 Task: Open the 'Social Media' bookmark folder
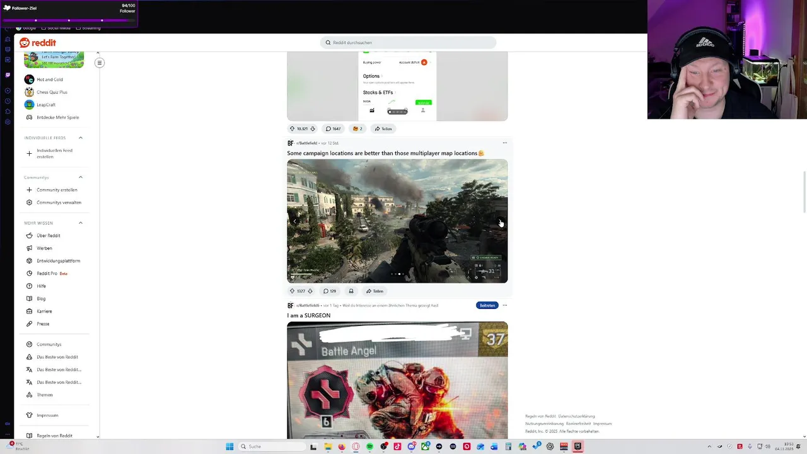point(55,28)
